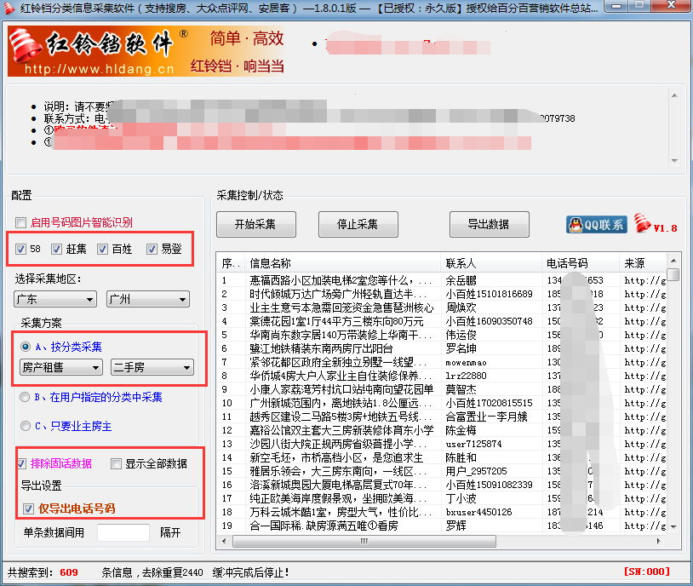Toggle the 赶集 source checkbox
Screen dimensions: 693x586
coord(56,249)
